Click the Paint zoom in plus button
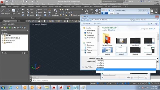 coord(146,78)
